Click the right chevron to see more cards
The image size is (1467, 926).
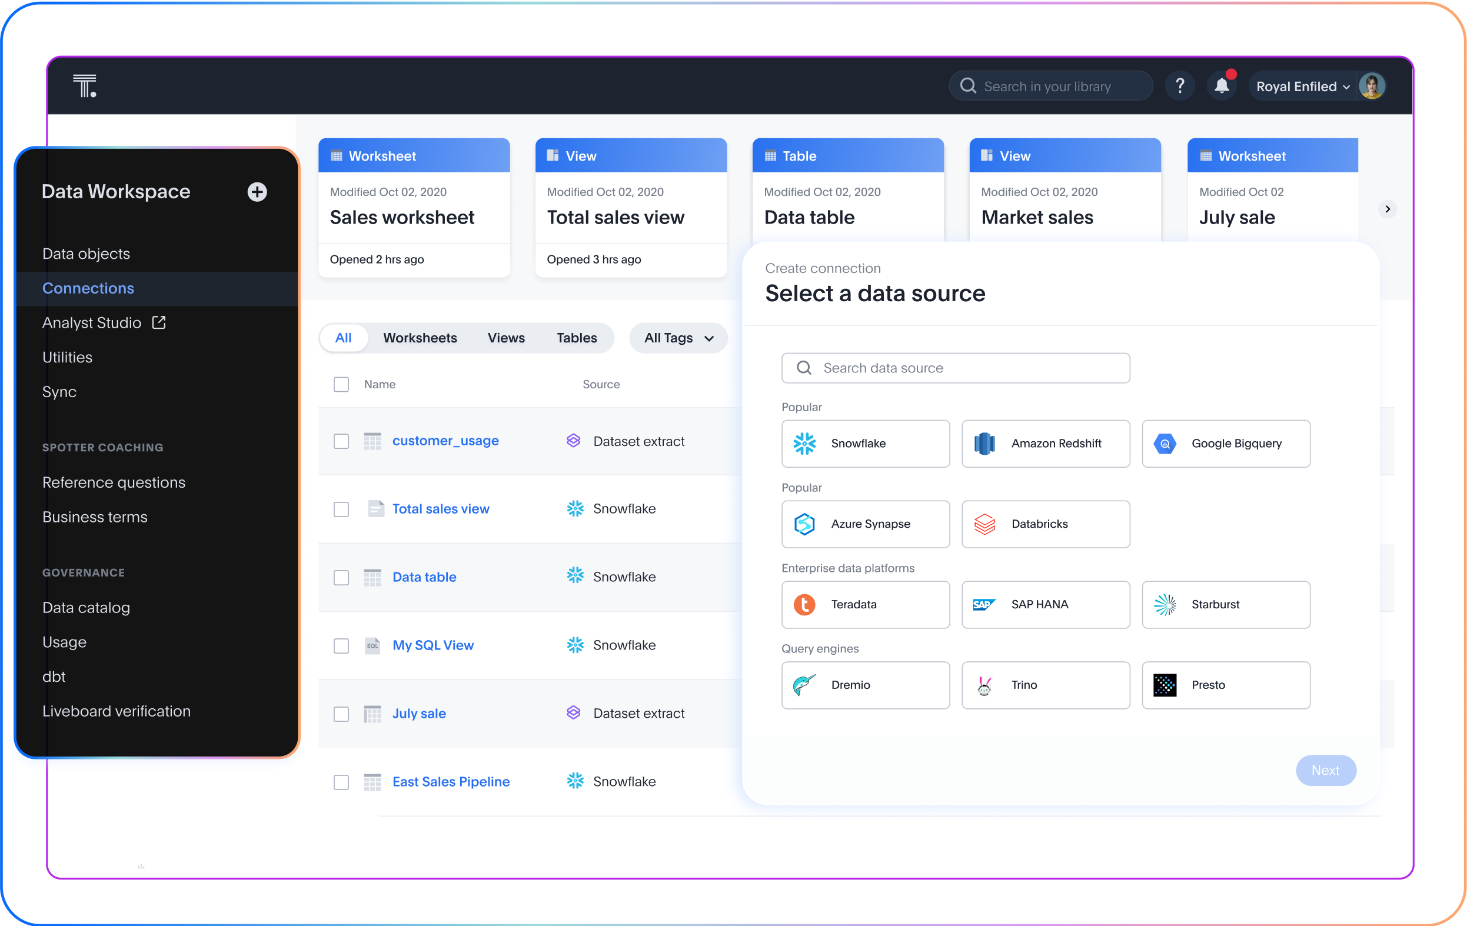1387,208
